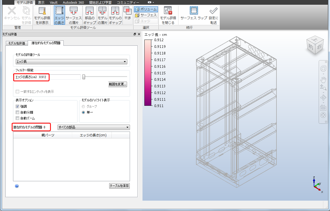Enable the 自動ズーム checkbox
The width and height of the screenshot is (330, 211).
tap(17, 118)
